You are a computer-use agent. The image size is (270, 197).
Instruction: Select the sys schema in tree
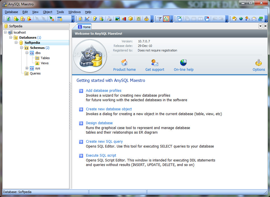point(38,68)
